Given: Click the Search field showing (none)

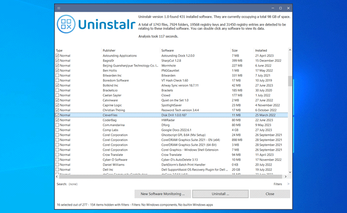Looking at the screenshot, I should 73,184.
